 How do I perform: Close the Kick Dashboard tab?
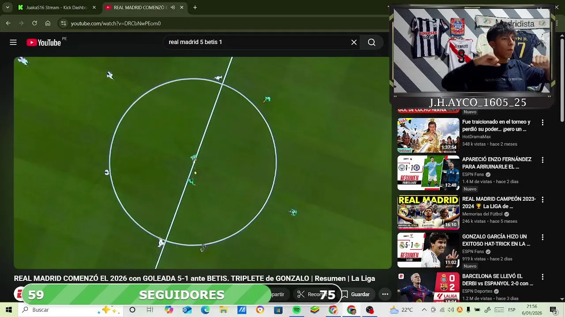click(94, 7)
